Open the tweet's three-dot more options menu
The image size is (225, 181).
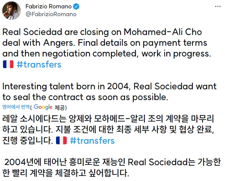218,7
